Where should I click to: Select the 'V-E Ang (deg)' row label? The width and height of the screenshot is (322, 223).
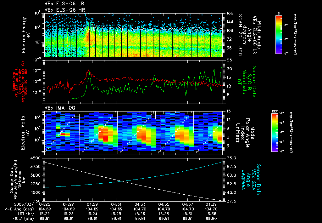pos(19,209)
